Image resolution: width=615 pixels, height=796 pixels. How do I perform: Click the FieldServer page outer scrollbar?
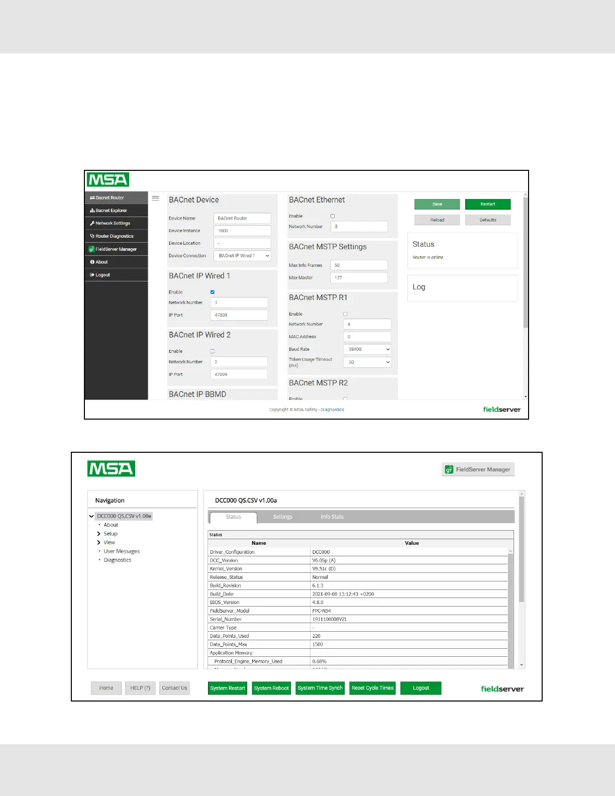522,549
